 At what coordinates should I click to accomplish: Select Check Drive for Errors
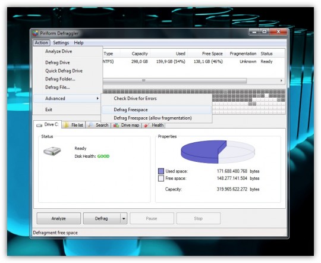click(156, 98)
